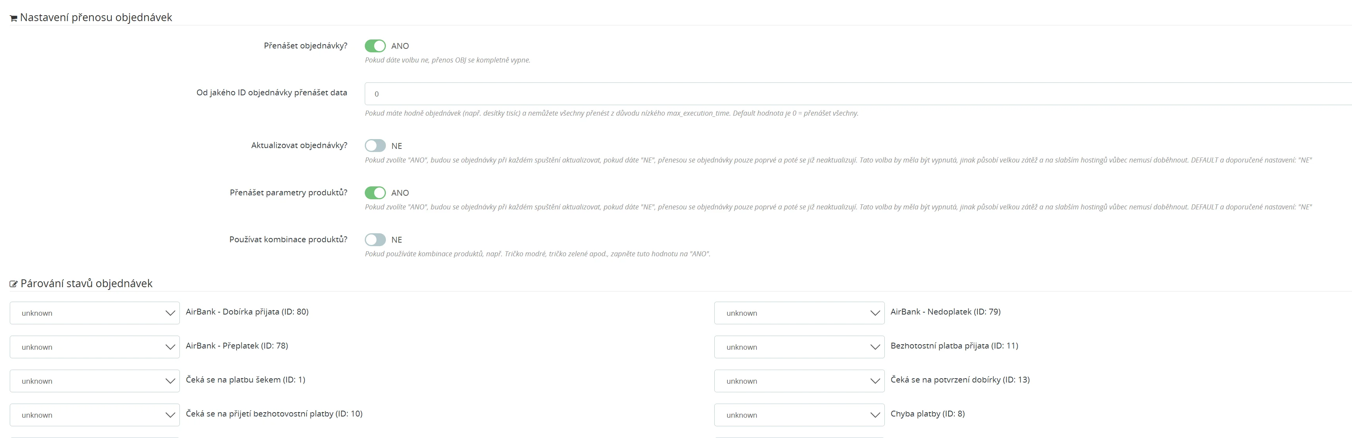This screenshot has width=1352, height=438.
Task: Enable the Aktualizovat objednávky toggle
Action: [x=375, y=146]
